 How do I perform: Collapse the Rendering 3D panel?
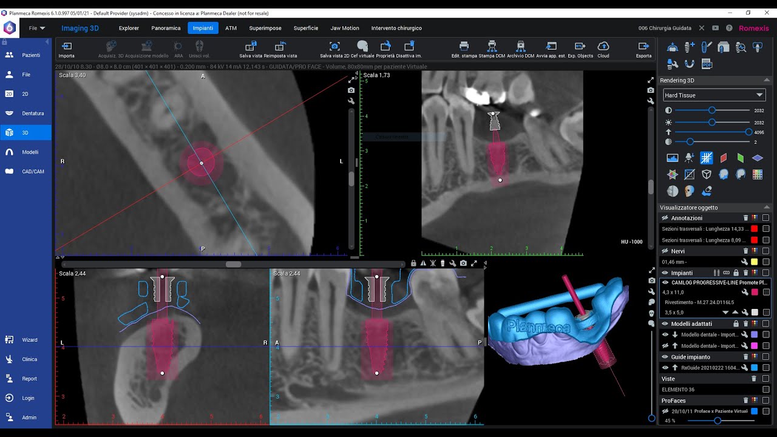coord(767,80)
